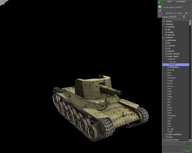
Task: Expand the tank_heavy folder
Action: [166, 54]
